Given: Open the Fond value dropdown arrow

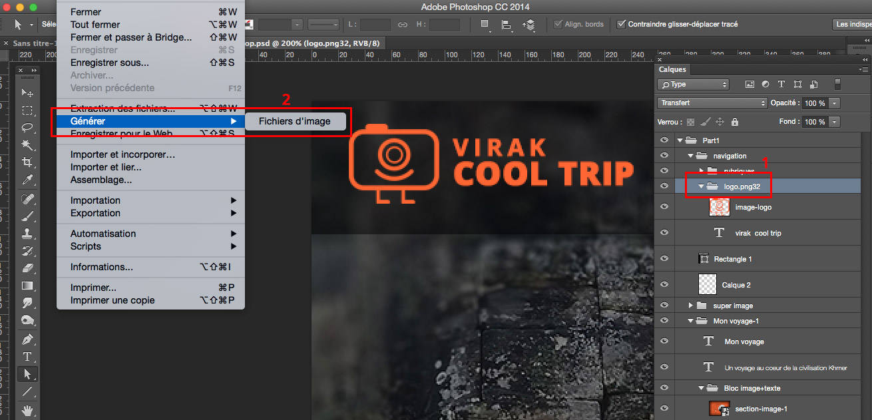Looking at the screenshot, I should click(x=835, y=122).
